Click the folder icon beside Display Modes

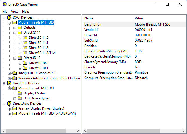coord(20,93)
